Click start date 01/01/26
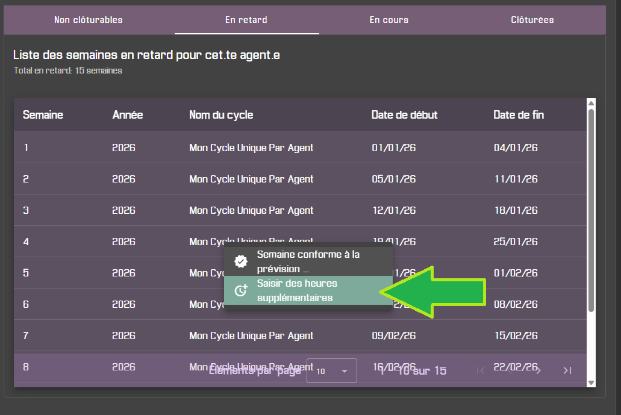 394,148
